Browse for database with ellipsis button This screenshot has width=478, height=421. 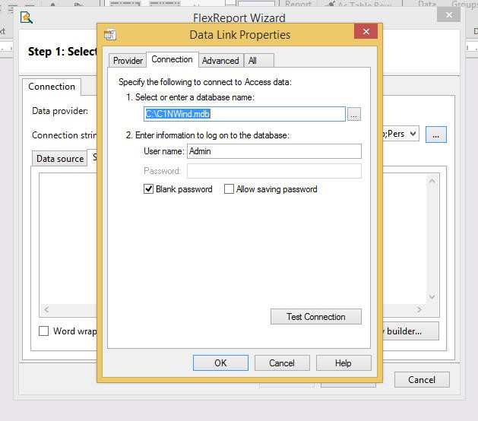[354, 114]
